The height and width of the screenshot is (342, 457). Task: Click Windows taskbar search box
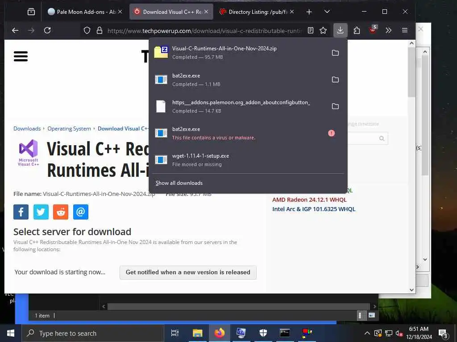(x=93, y=333)
